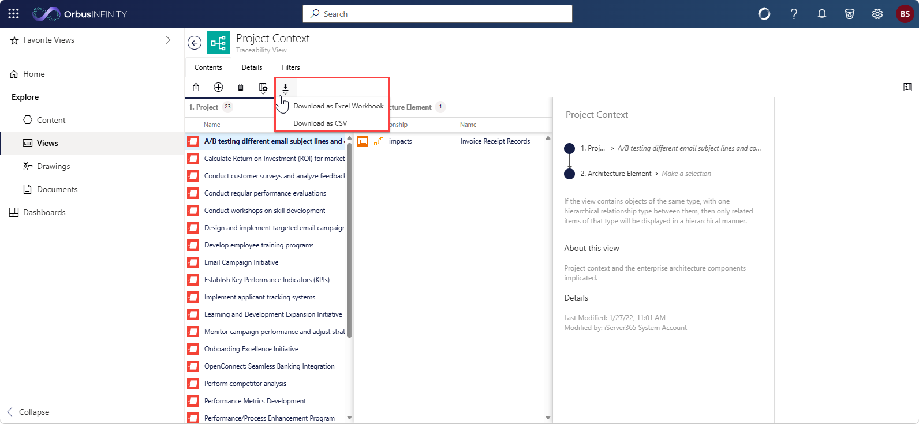Viewport: 919px width, 424px height.
Task: Click the Share toolbar icon
Action: (196, 87)
